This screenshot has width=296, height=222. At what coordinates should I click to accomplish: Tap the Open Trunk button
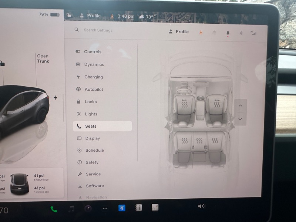point(43,59)
